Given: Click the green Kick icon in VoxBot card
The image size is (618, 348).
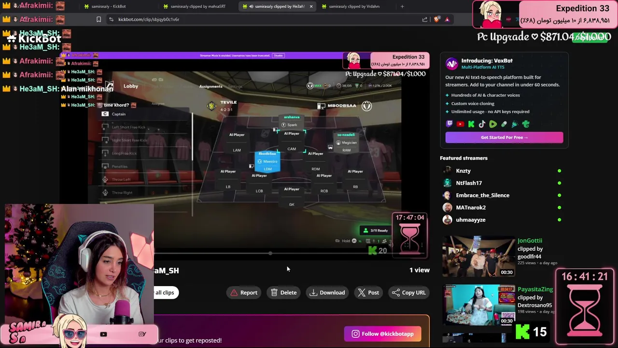Looking at the screenshot, I should click(x=471, y=124).
